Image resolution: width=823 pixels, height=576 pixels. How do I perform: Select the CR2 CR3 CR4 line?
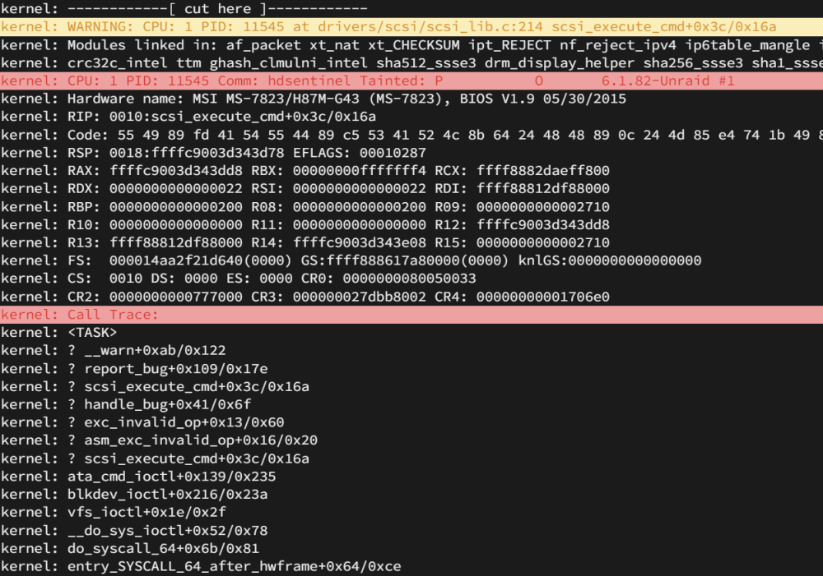pyautogui.click(x=411, y=296)
